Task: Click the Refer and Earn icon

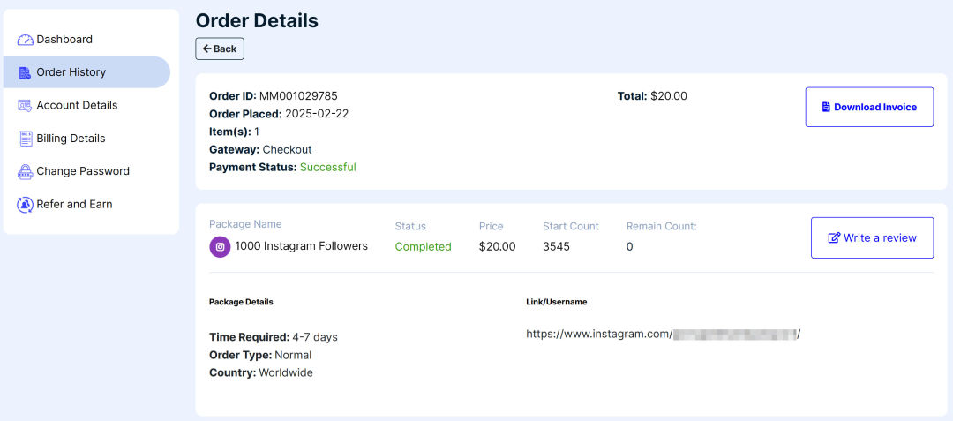Action: pyautogui.click(x=25, y=204)
